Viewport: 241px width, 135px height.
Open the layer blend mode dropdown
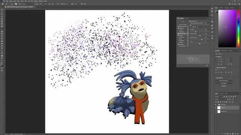click(220, 99)
